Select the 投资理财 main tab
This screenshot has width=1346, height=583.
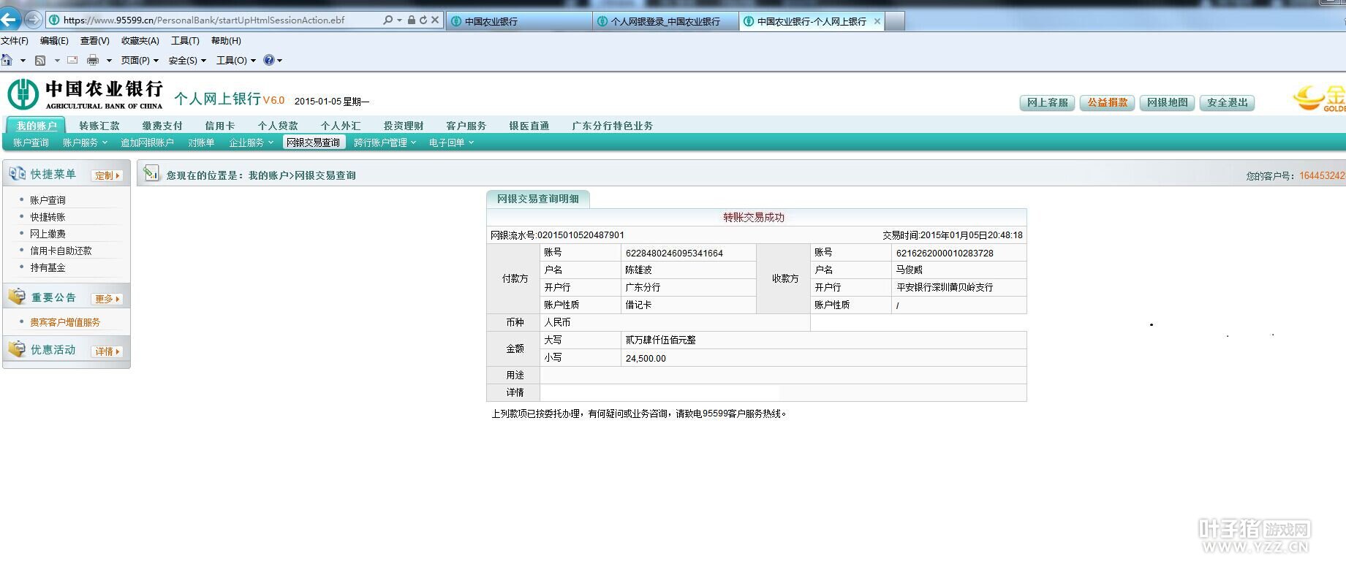point(404,126)
